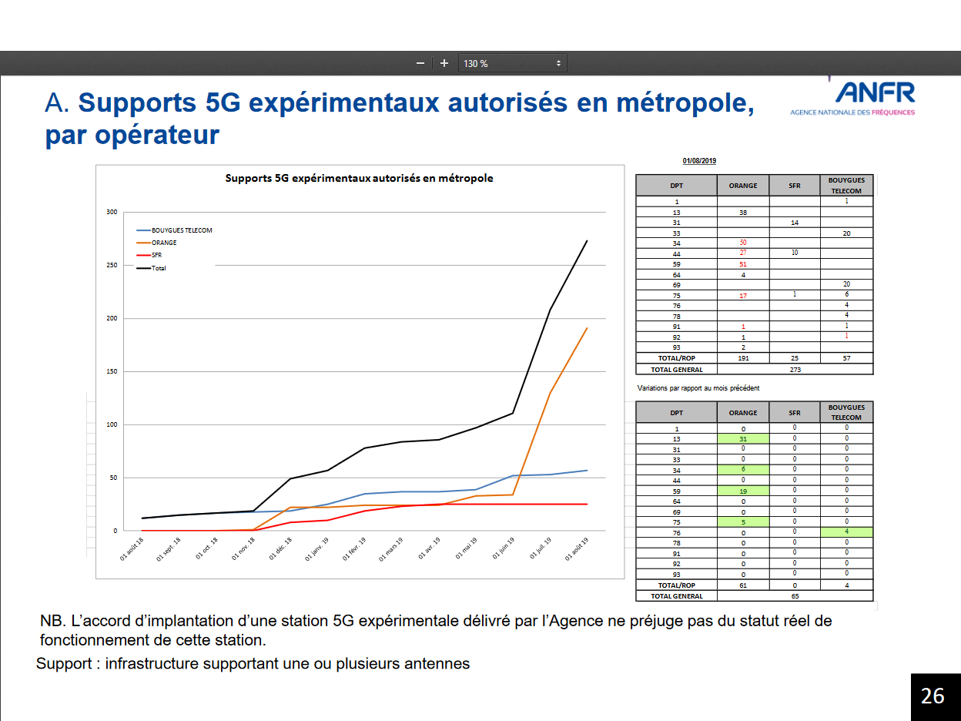
Task: Select the Orange value 51 for department 59
Action: 743,264
